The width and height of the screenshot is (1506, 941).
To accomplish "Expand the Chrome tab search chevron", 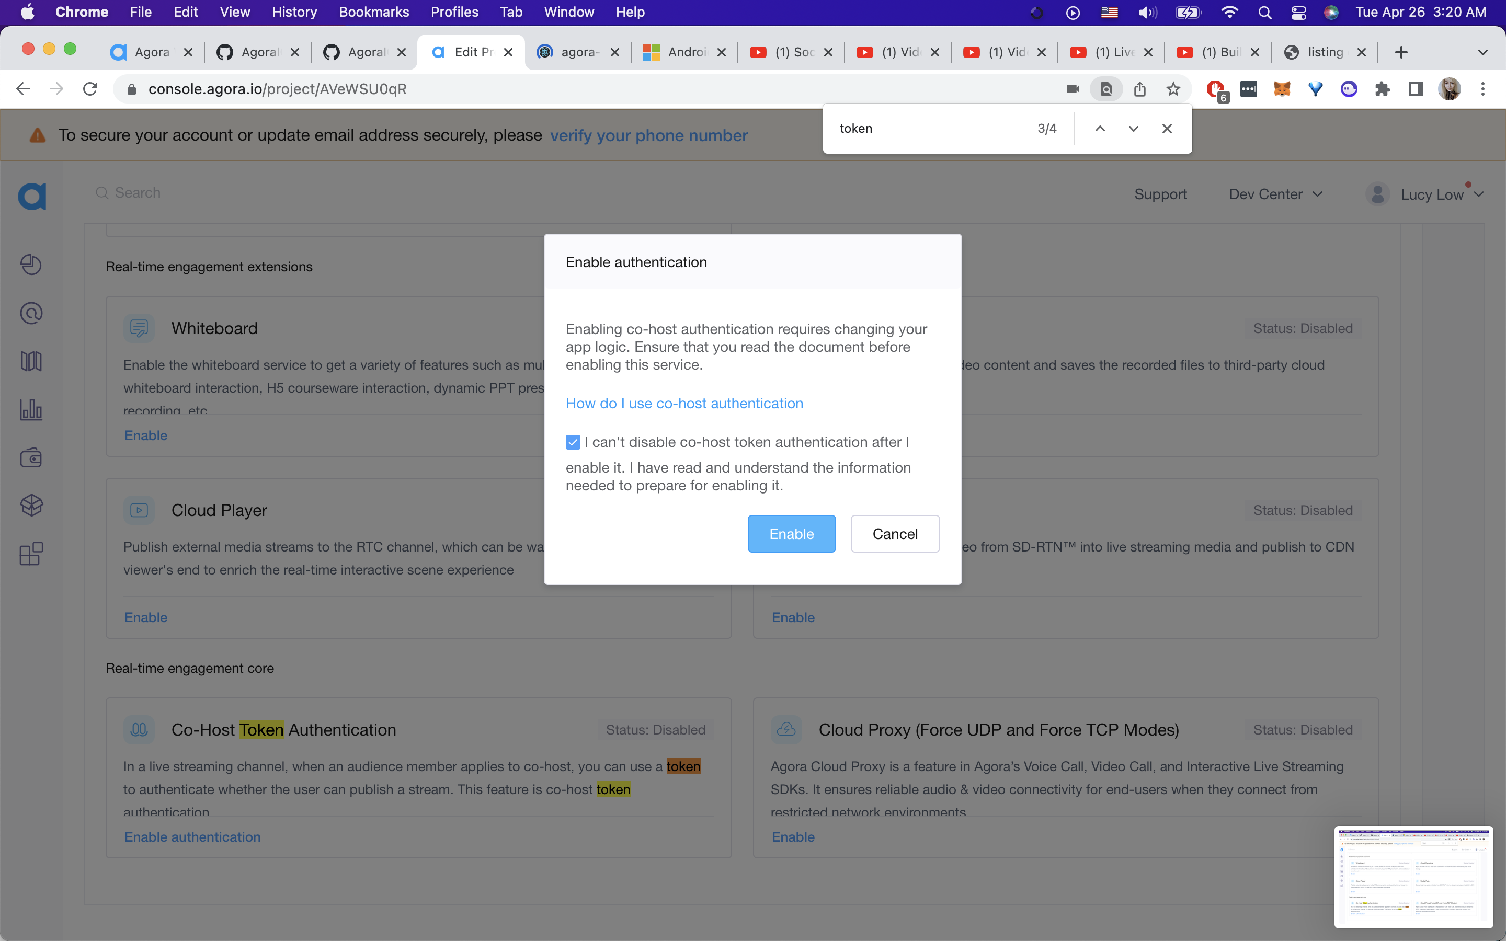I will (1482, 52).
